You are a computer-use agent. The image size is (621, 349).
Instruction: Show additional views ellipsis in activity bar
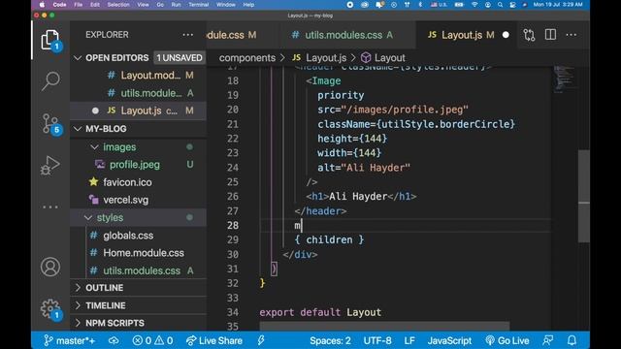tap(50, 206)
